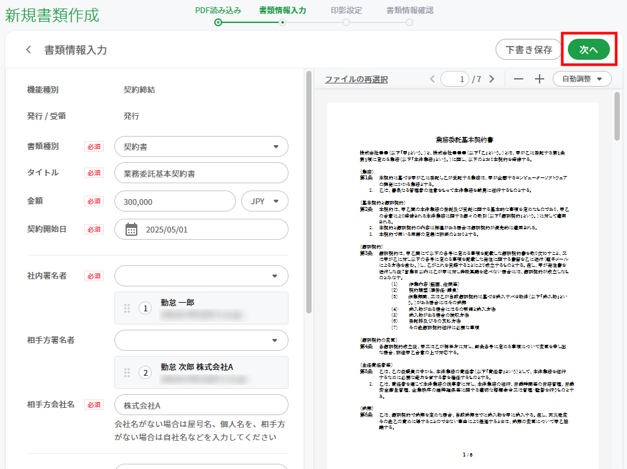This screenshot has height=469, width=627.
Task: Click the 機能種別 label
Action: tap(43, 90)
